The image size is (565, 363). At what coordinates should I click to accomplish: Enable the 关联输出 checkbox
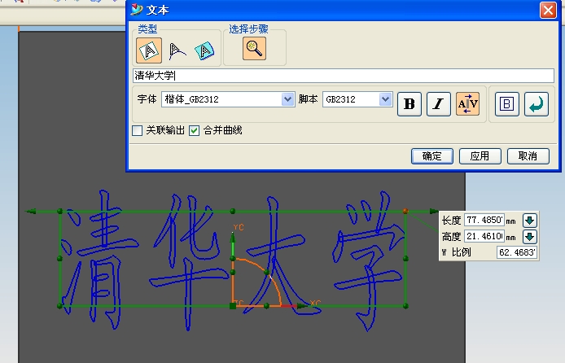[x=138, y=130]
